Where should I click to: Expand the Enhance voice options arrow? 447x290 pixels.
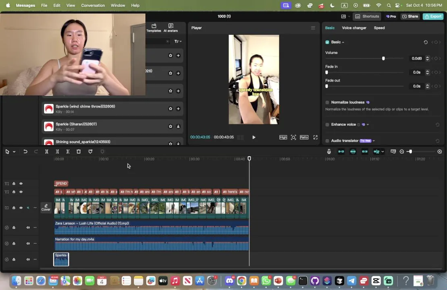coord(368,125)
